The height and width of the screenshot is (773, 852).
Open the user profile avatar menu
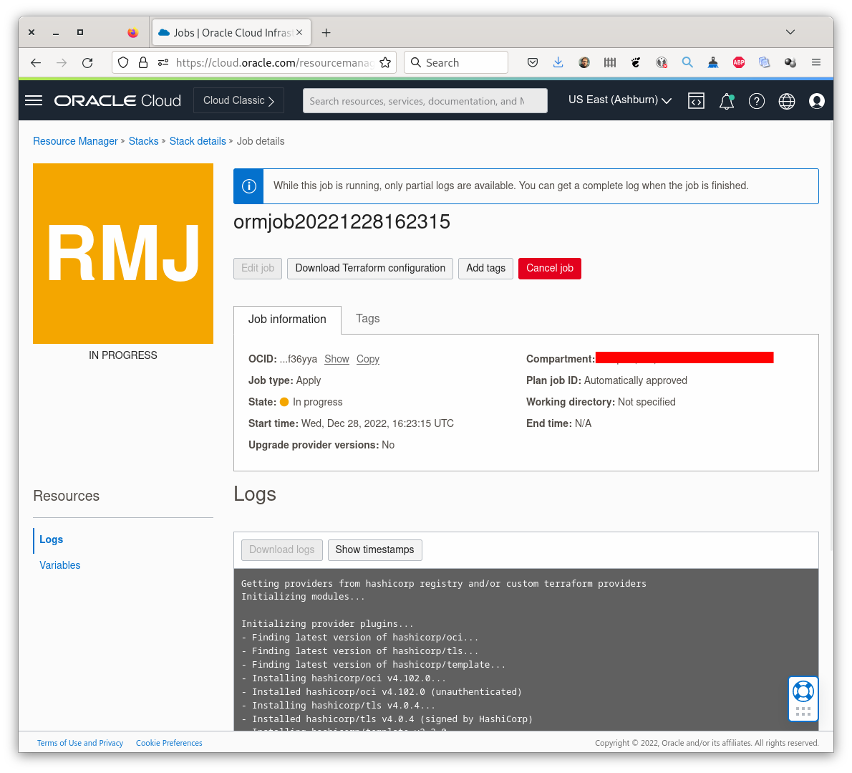pyautogui.click(x=816, y=101)
